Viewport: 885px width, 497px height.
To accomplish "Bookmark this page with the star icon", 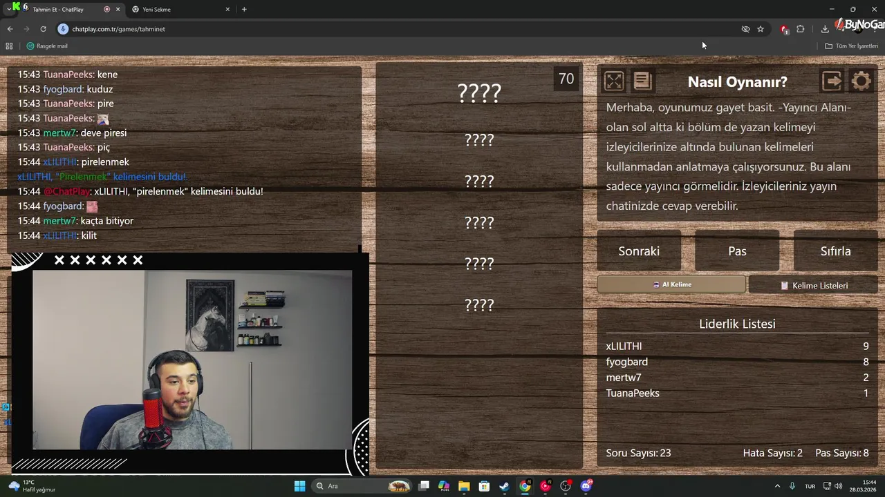I will tap(761, 29).
